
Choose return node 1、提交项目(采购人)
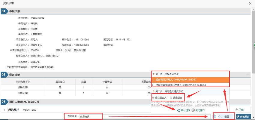tap(190, 80)
